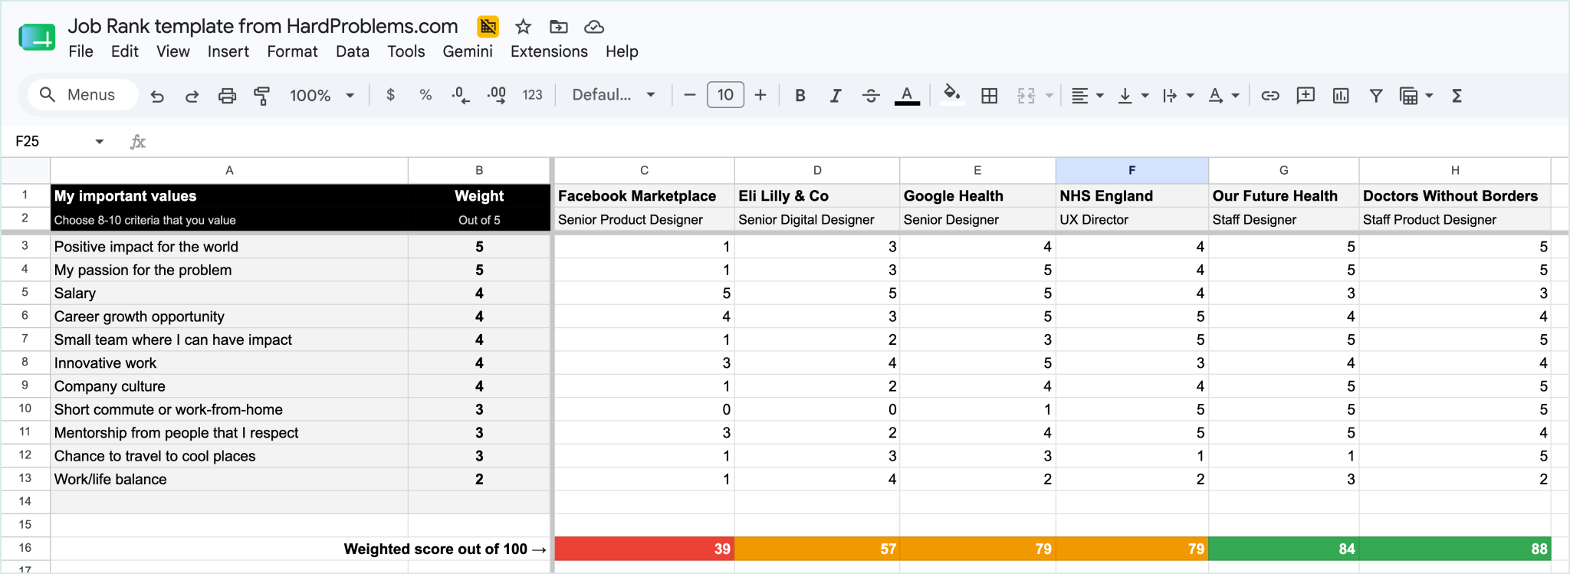Screen dimensions: 1570x574
Task: Open the Tools menu
Action: coord(406,51)
